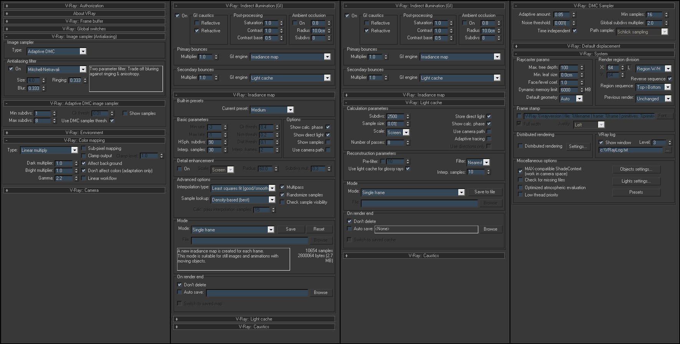Click the spinner arrows beside Dark multiplier
680x344 pixels.
pos(76,163)
